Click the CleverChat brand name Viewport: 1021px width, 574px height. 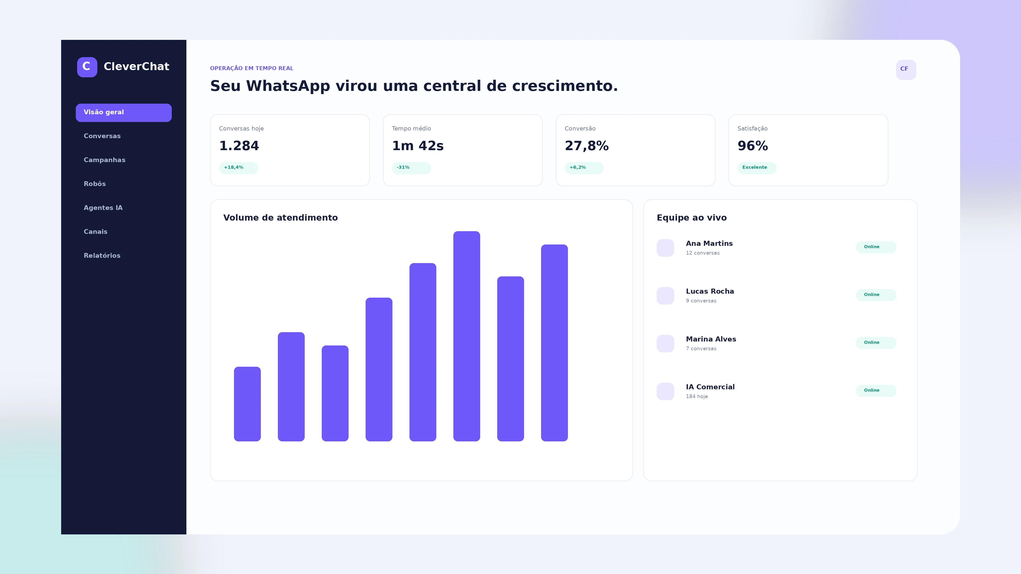click(136, 66)
